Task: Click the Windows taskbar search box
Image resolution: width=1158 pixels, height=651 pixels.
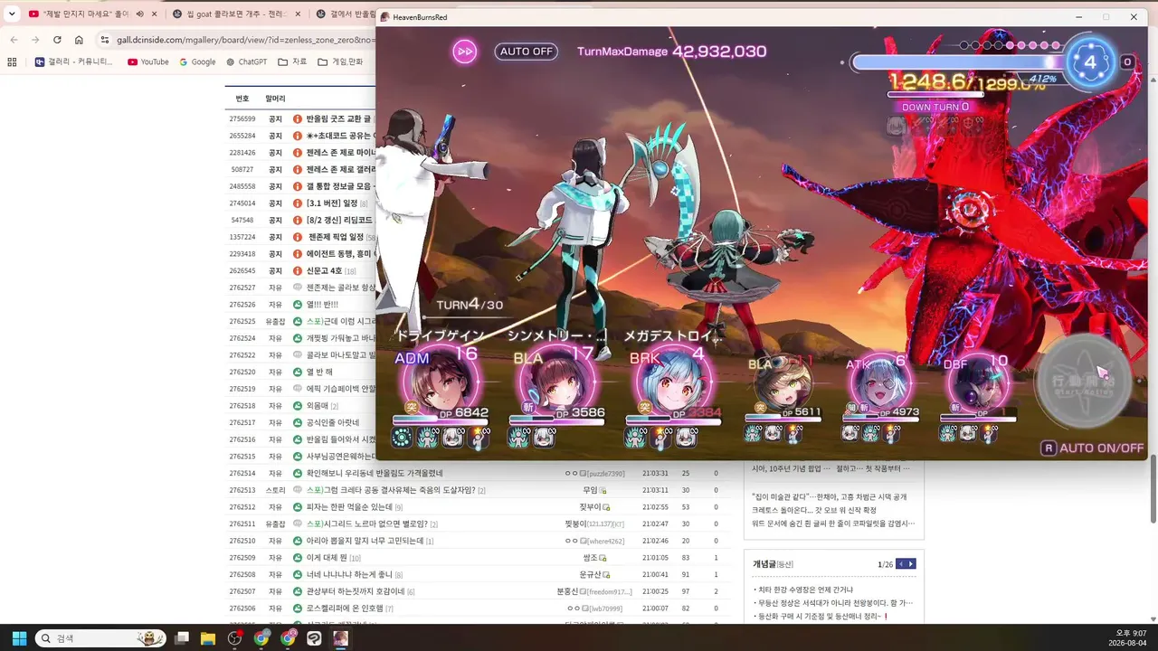Action: (x=100, y=638)
